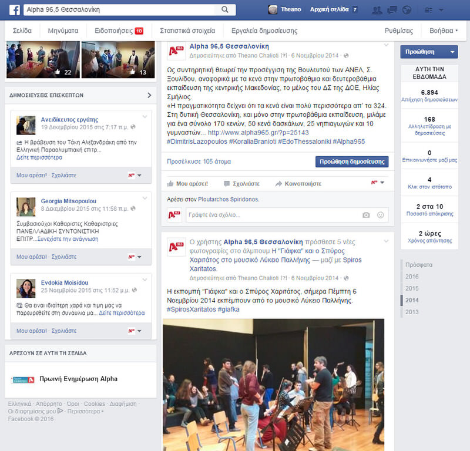Comment on Ανειδίκευτος εργάτης visitor post

64,175
